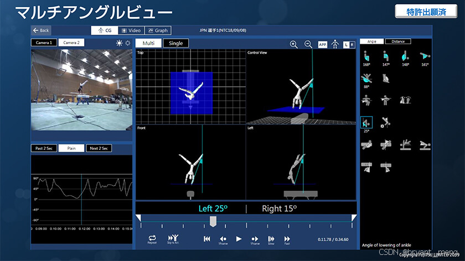465x261 pixels.
Task: Toggle Repeat playback
Action: point(152,239)
